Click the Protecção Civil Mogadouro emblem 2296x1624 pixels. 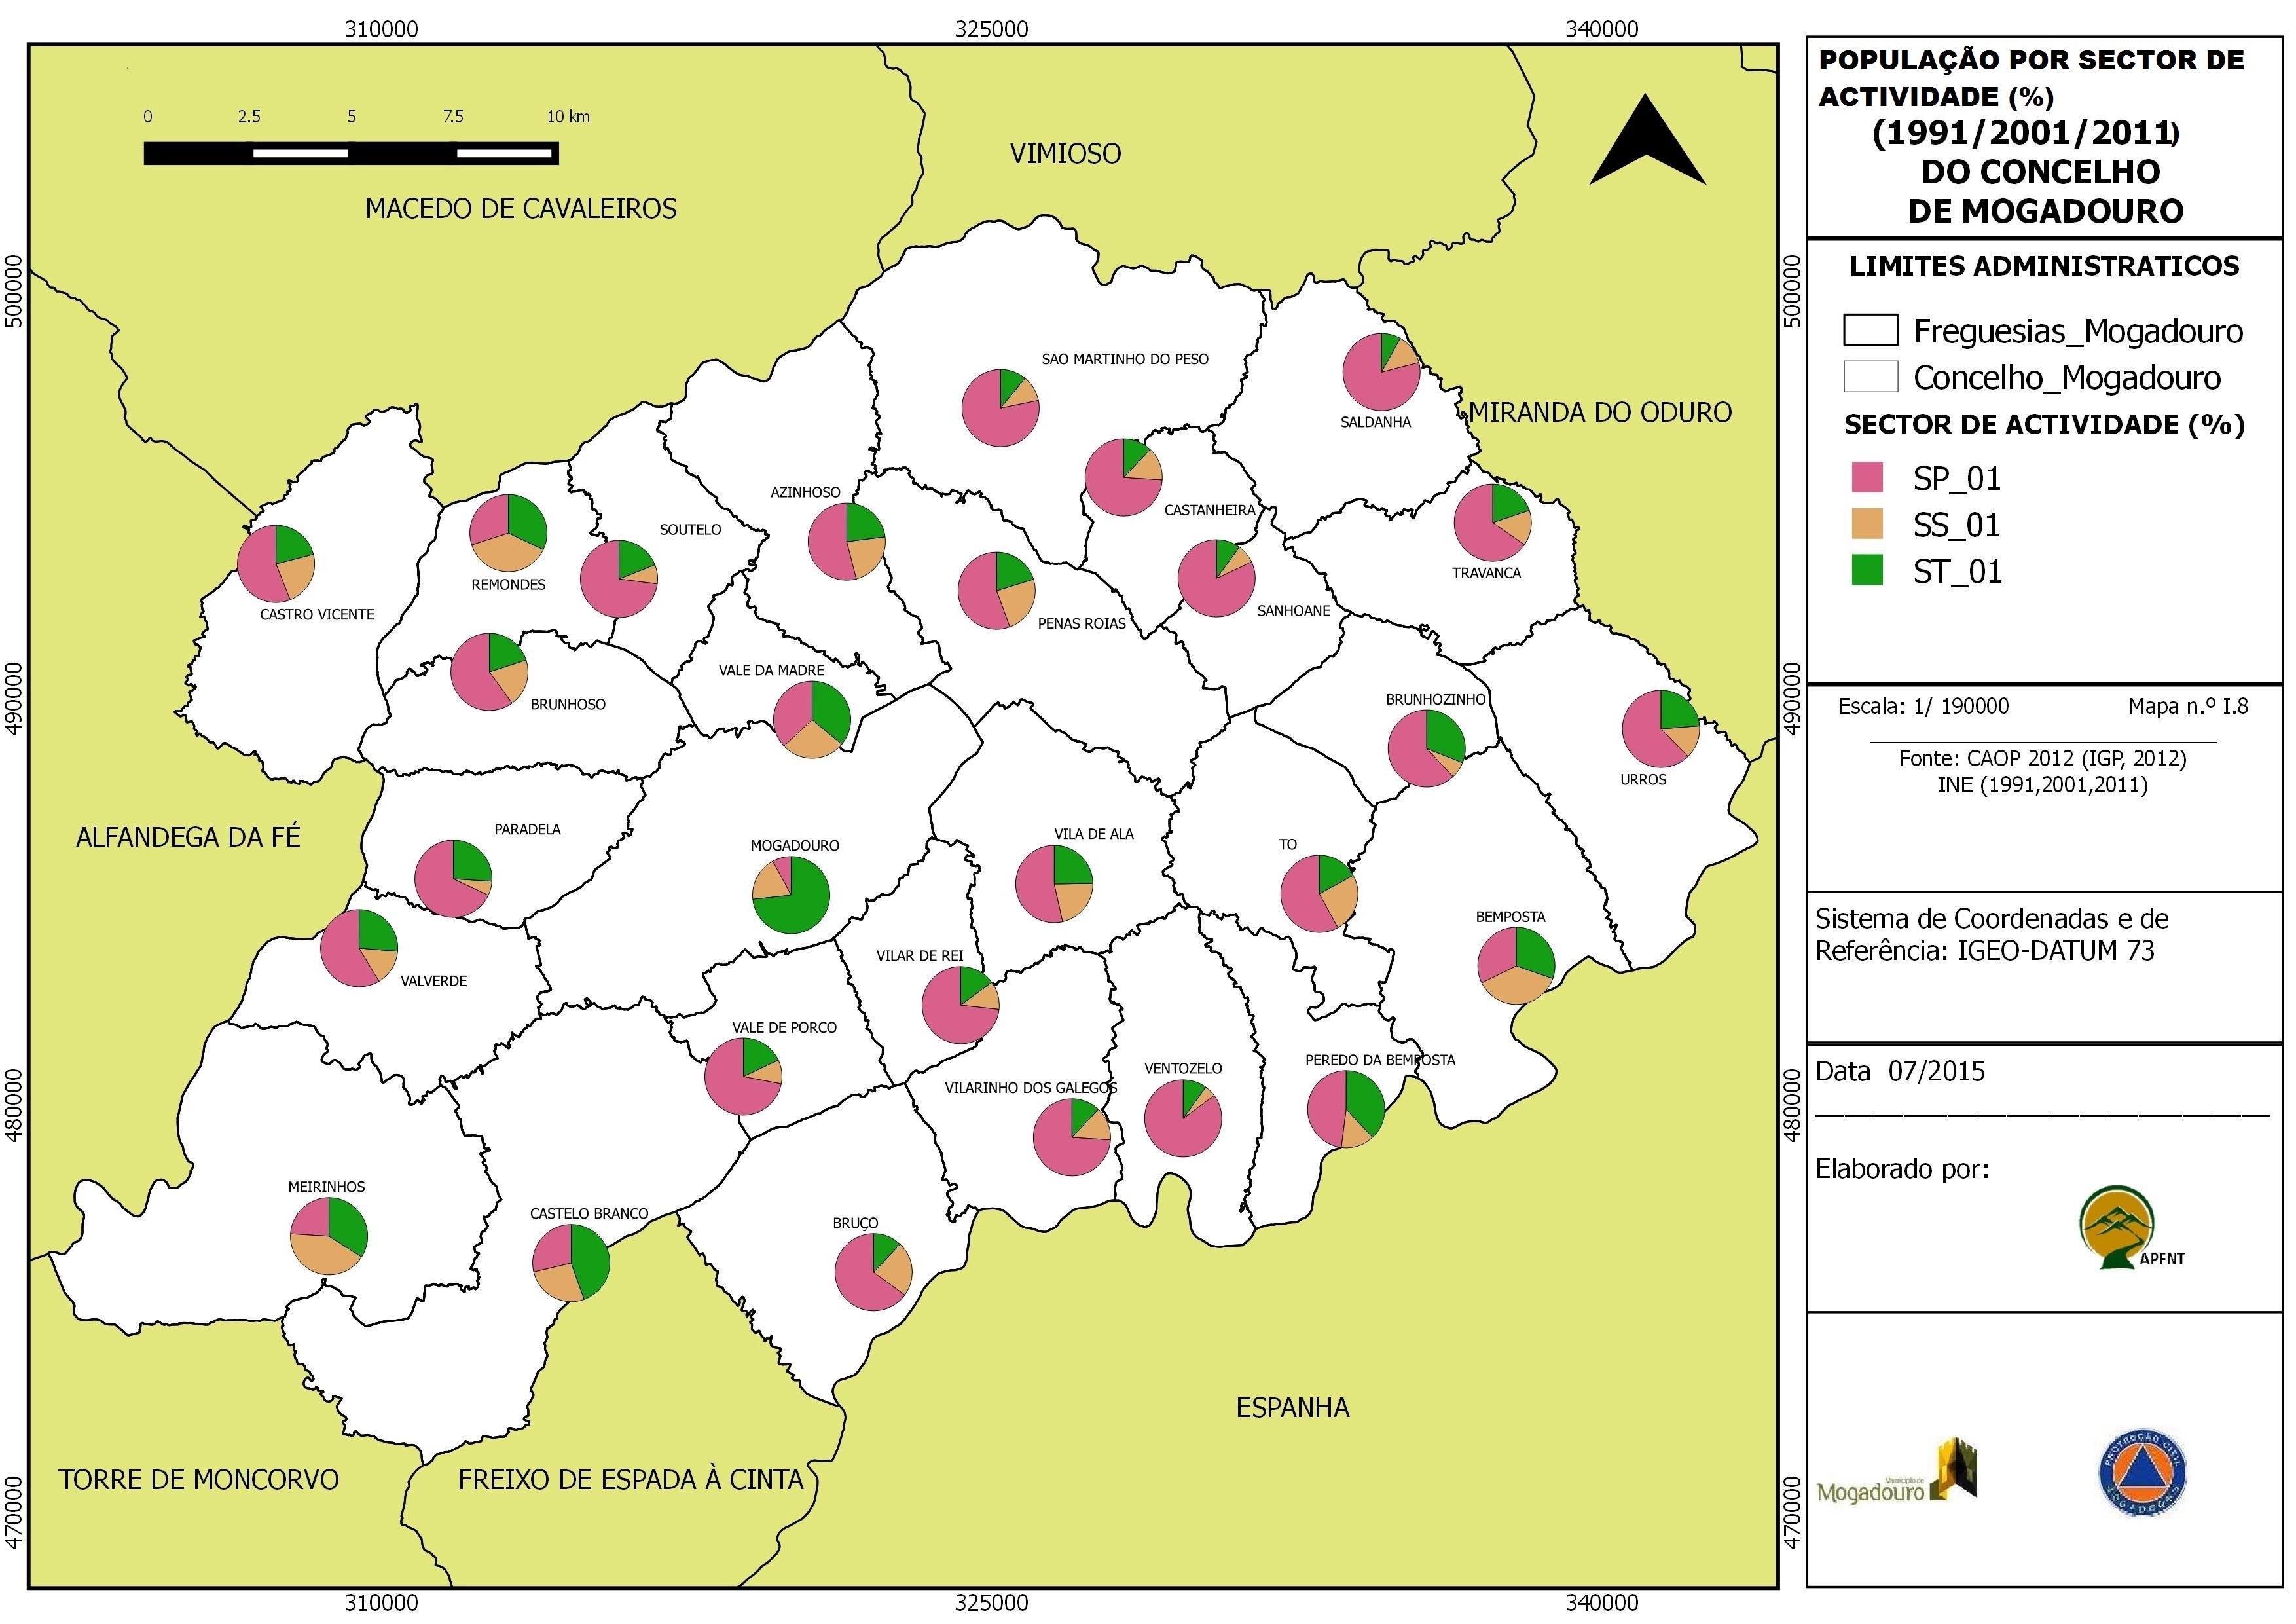tap(2141, 1474)
